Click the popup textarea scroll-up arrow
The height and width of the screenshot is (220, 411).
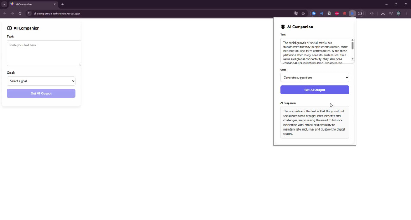click(353, 40)
